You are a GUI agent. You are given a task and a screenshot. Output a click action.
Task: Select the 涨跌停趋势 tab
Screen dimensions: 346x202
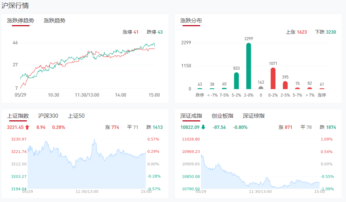click(x=20, y=20)
